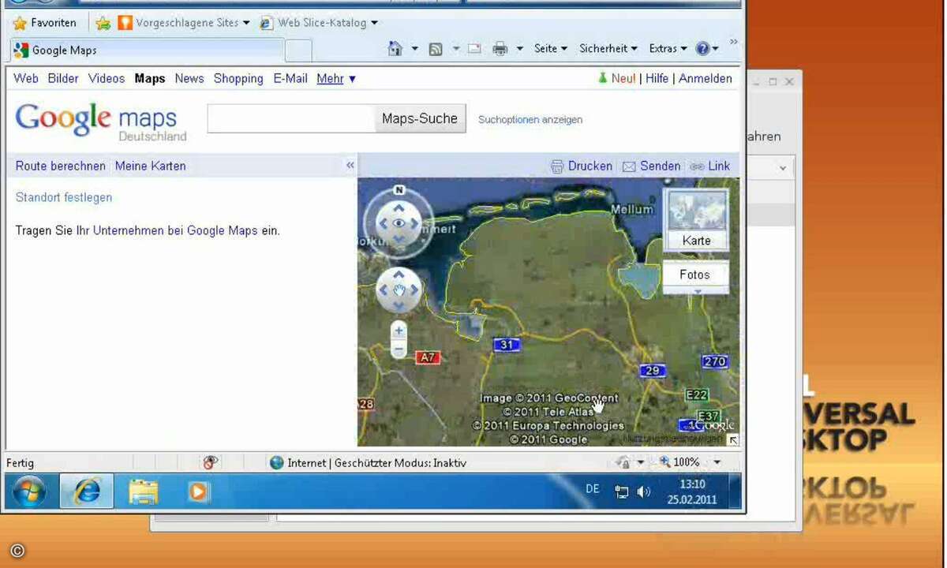Screen dimensions: 947x568
Task: Open Suchoptionen anzeigen link
Action: 530,120
